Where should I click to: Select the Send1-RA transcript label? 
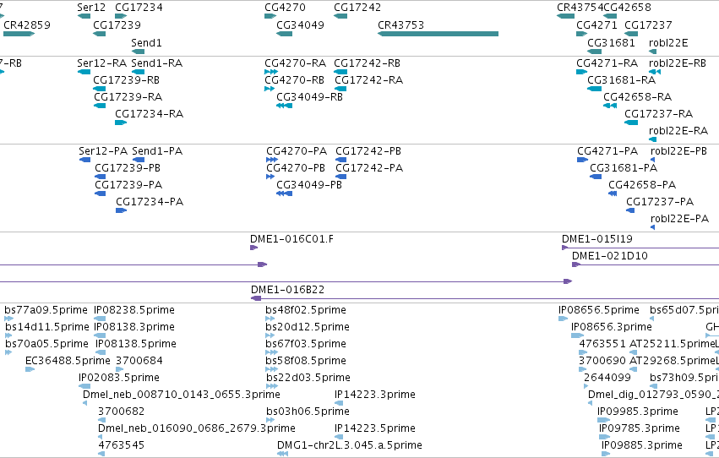coord(157,63)
